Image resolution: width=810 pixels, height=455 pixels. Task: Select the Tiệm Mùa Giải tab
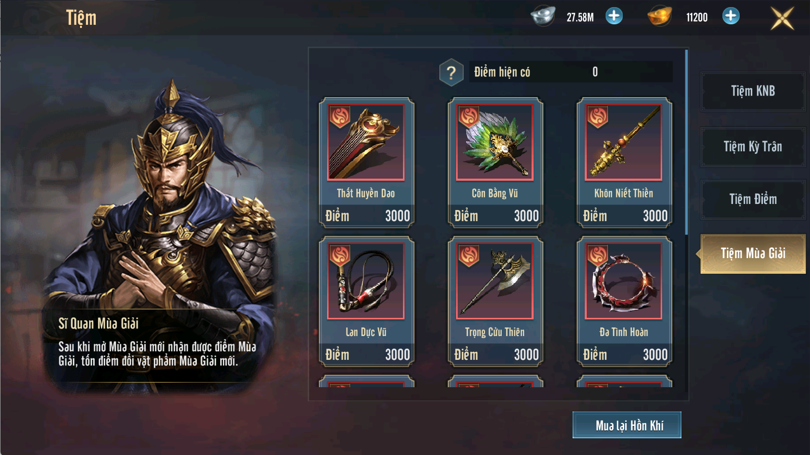tap(752, 254)
